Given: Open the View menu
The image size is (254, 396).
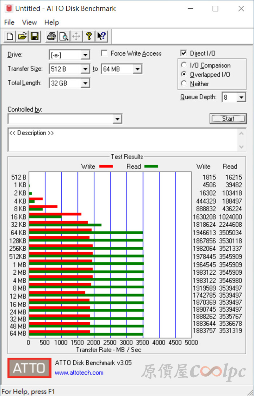Looking at the screenshot, I should point(29,23).
